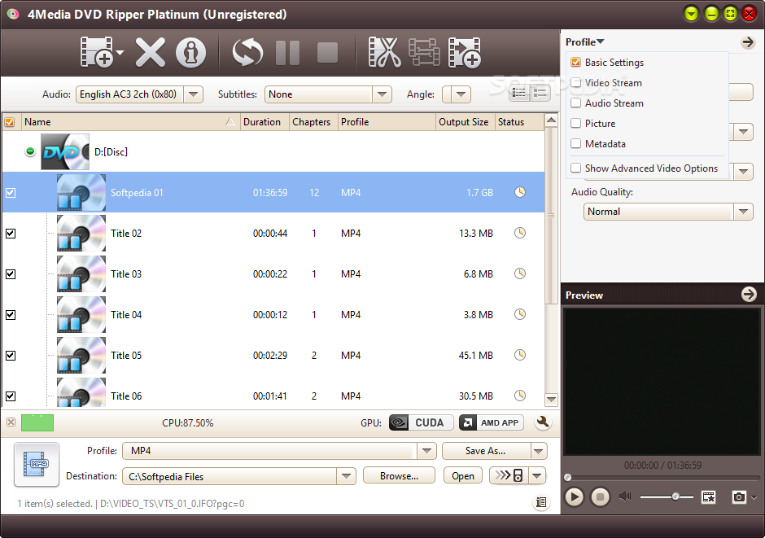Image resolution: width=765 pixels, height=538 pixels.
Task: Open the Audio track dropdown
Action: point(193,94)
